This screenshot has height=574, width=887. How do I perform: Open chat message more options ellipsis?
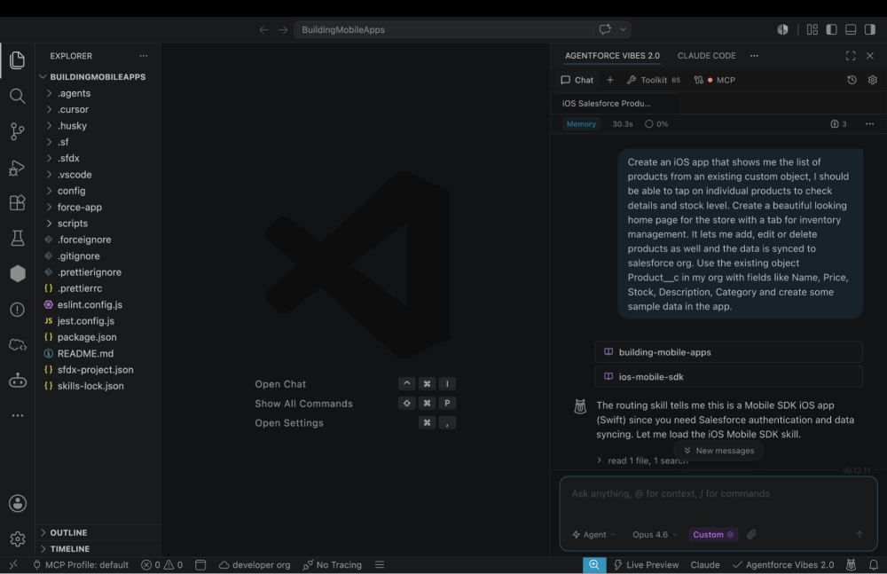point(869,124)
